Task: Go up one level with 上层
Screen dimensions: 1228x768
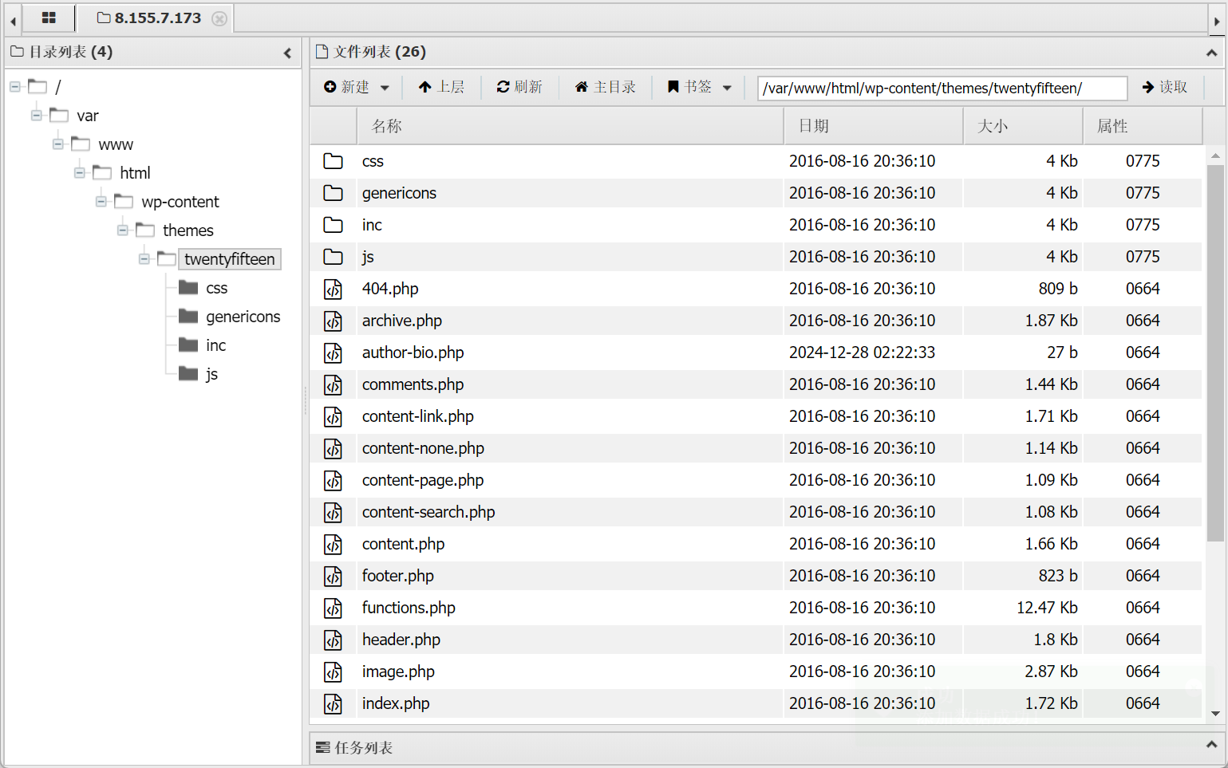Action: pos(441,87)
